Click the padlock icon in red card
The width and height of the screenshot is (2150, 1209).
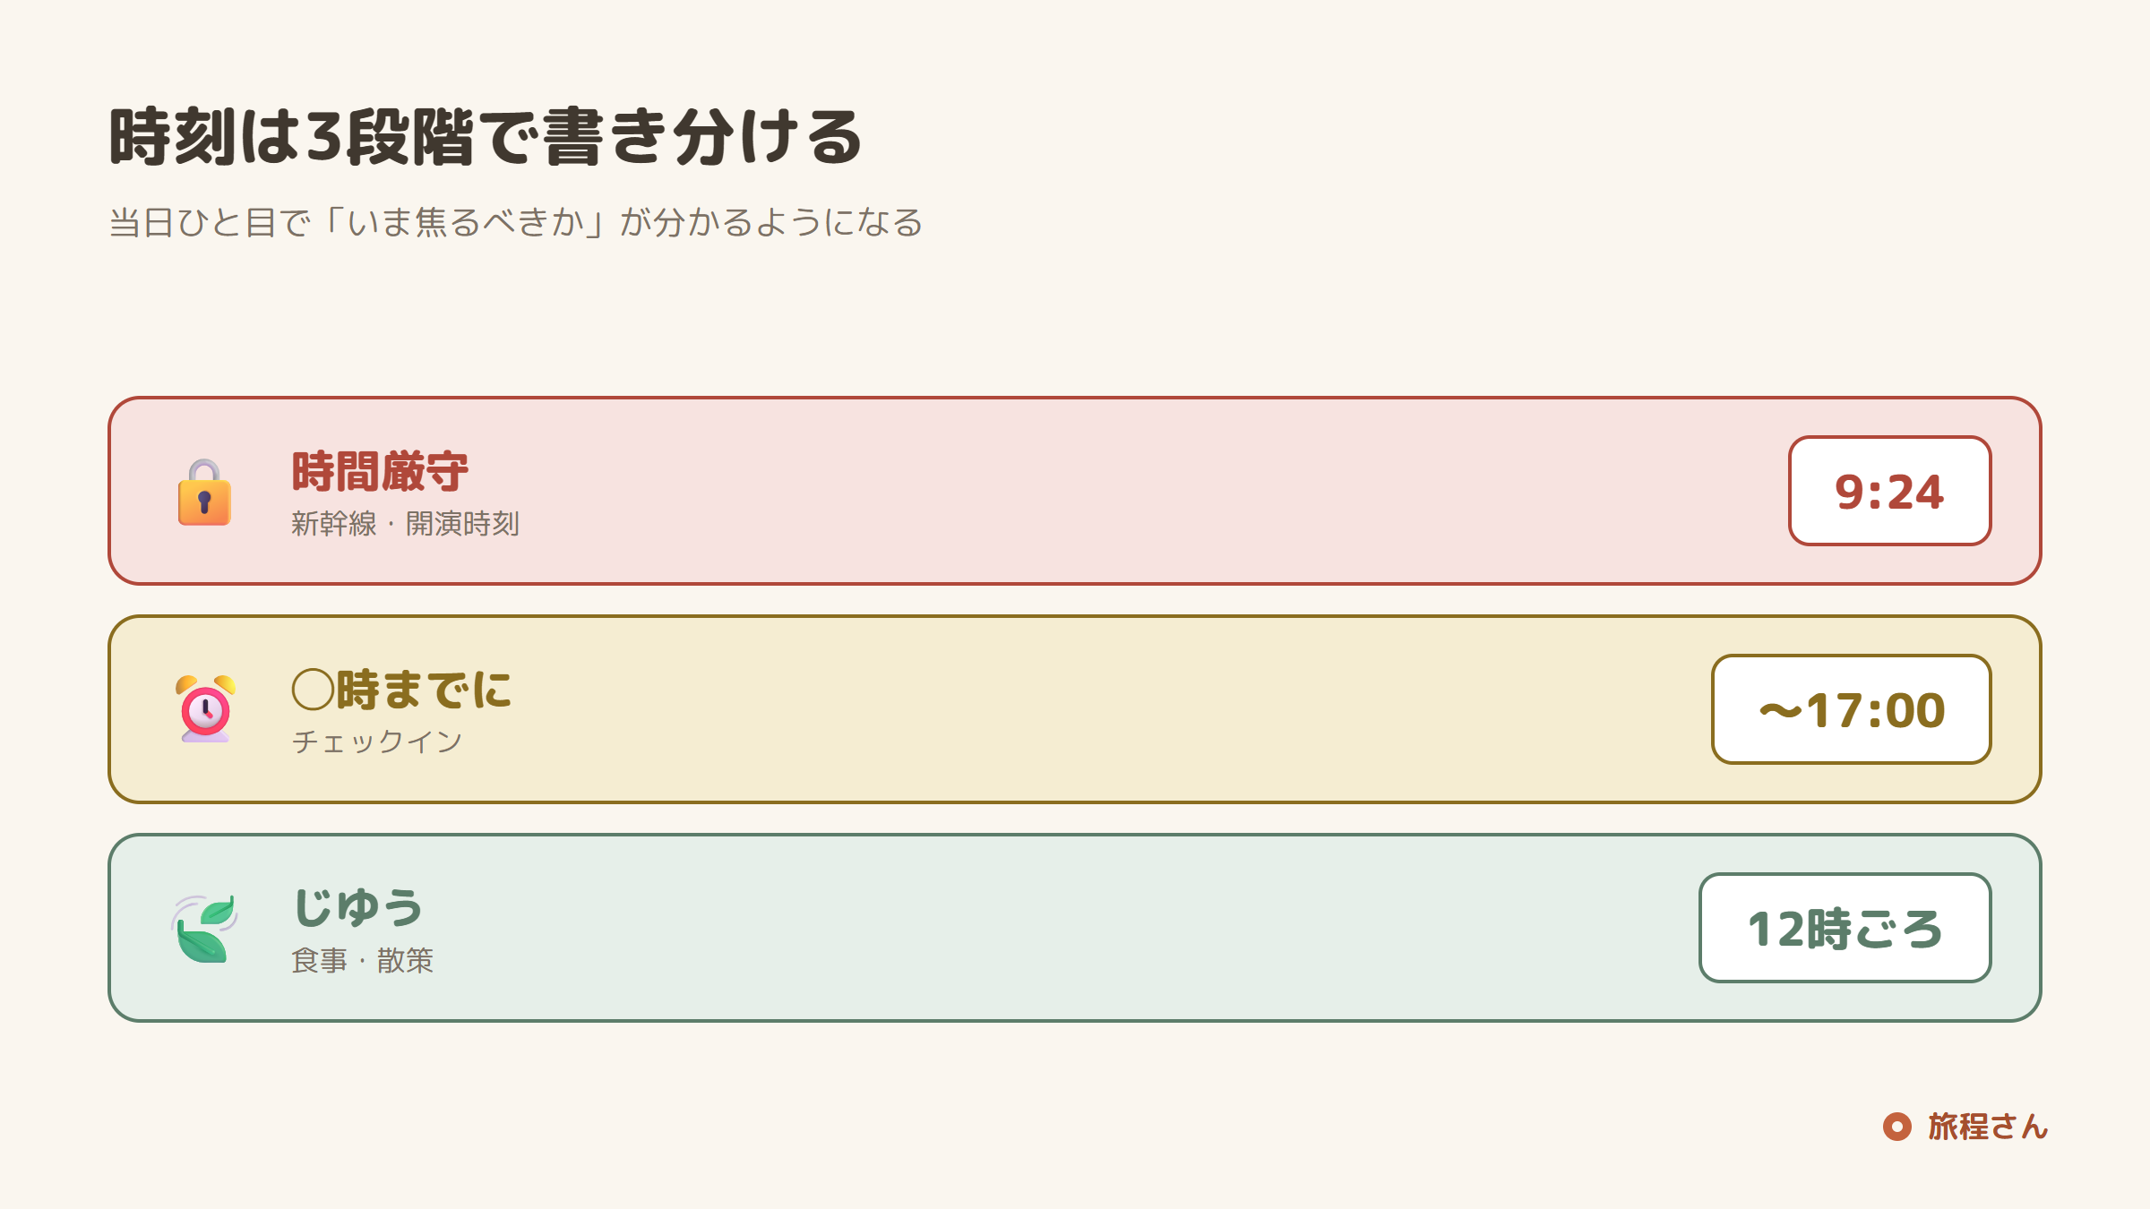(x=204, y=492)
